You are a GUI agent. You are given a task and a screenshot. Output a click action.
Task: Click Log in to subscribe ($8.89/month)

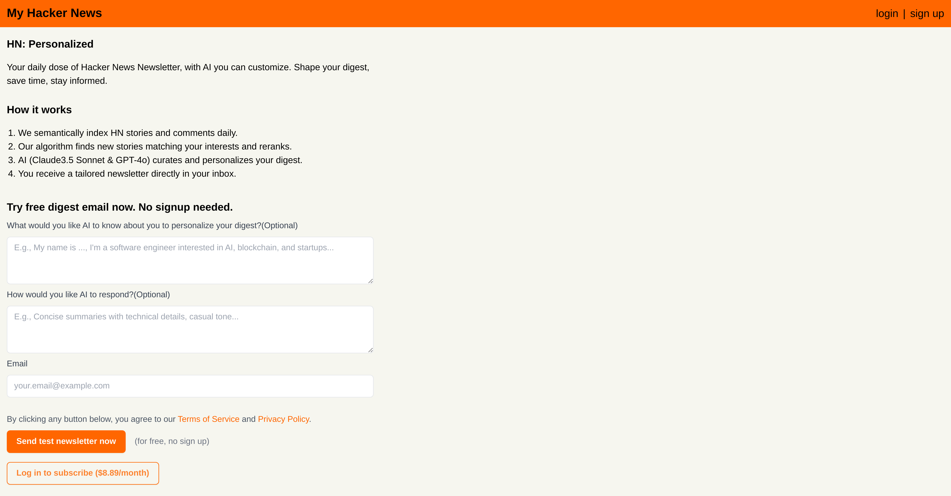tap(83, 473)
